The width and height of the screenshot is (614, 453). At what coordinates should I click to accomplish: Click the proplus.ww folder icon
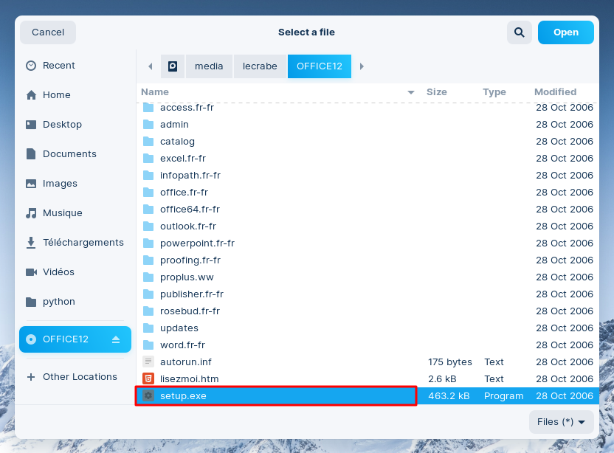coord(148,277)
